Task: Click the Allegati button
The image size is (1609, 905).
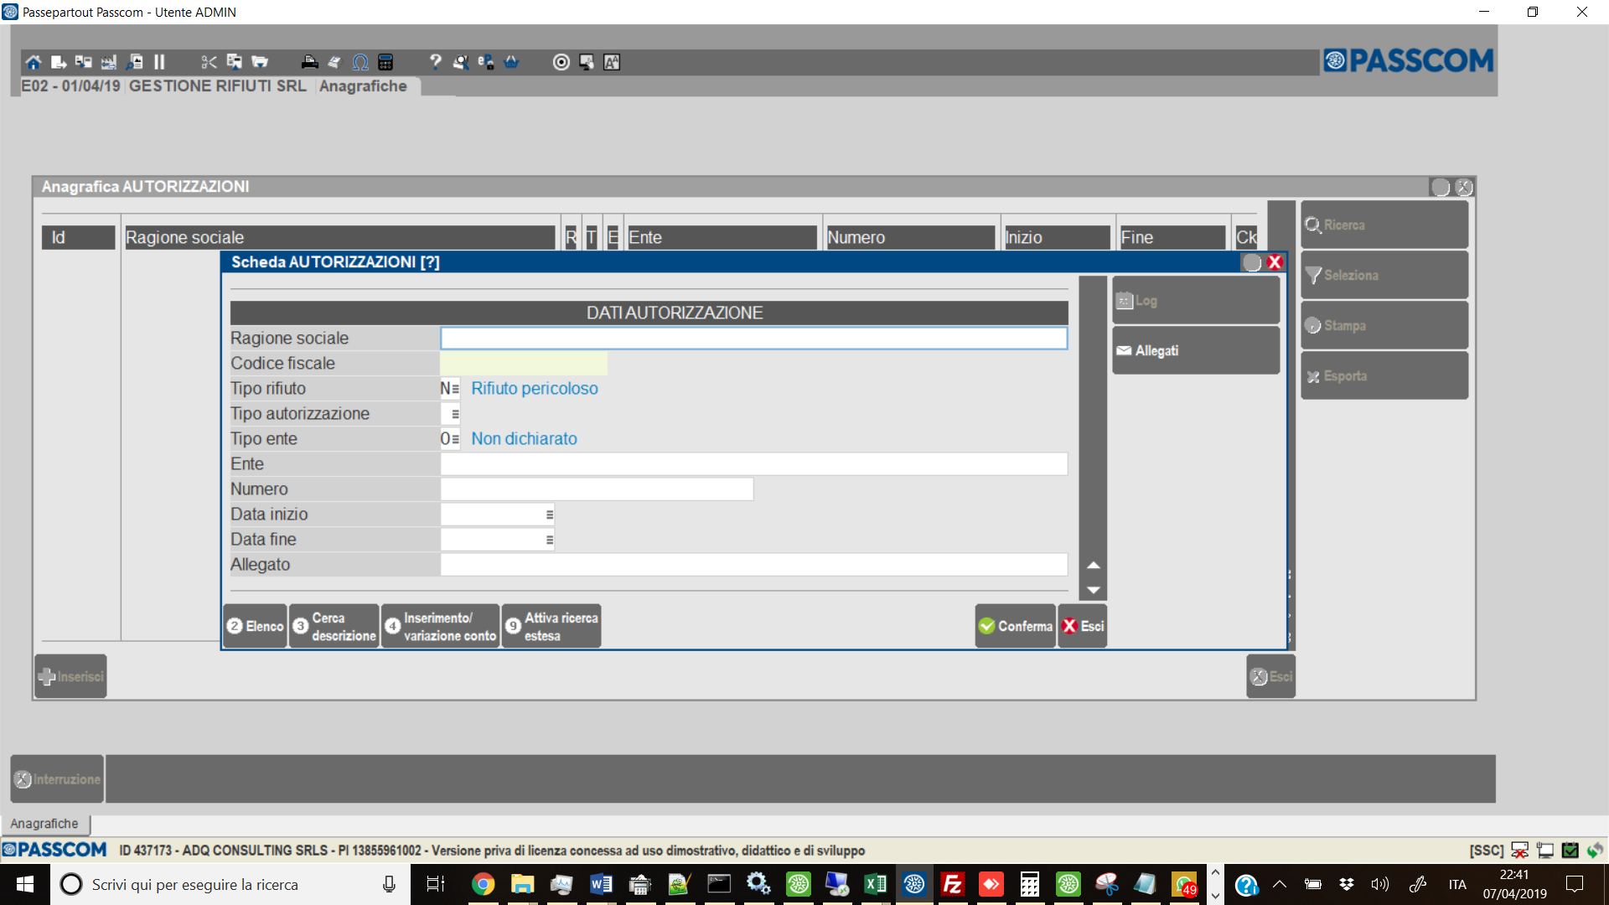Action: 1194,350
